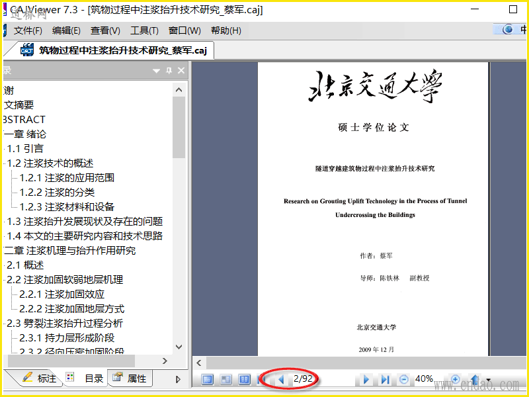Select outline entry 1.3 注浆抬升发展现状及存在的问题

pyautogui.click(x=85, y=221)
